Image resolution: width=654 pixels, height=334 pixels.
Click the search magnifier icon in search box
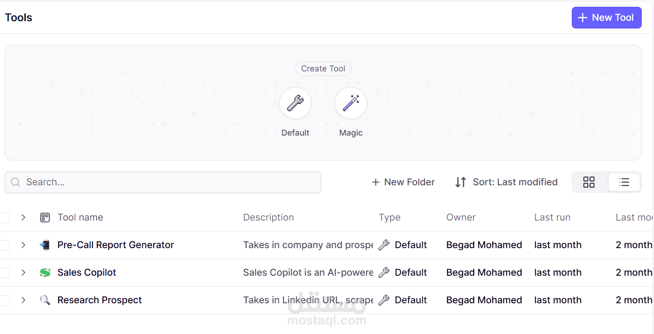tap(15, 182)
